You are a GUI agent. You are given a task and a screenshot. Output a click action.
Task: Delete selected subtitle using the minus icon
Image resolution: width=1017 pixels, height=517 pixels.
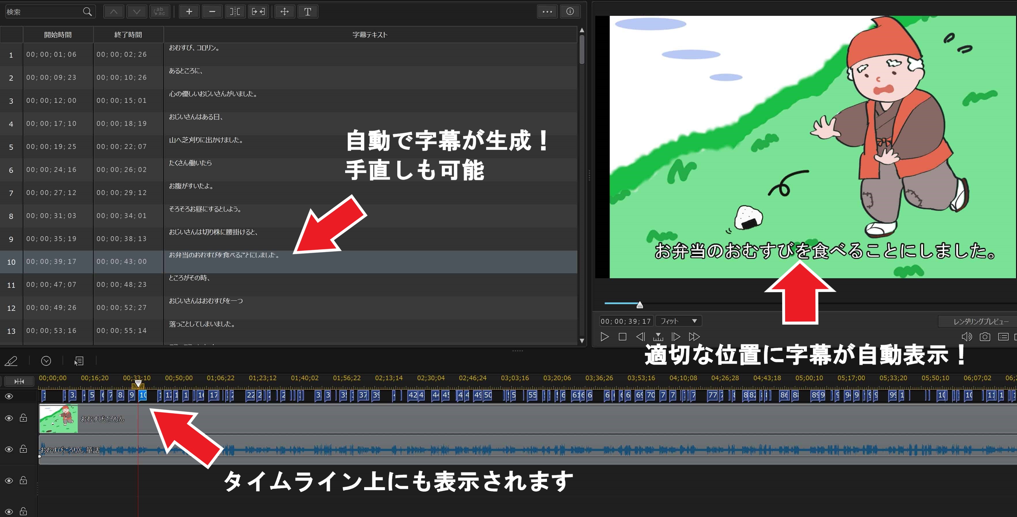point(212,12)
